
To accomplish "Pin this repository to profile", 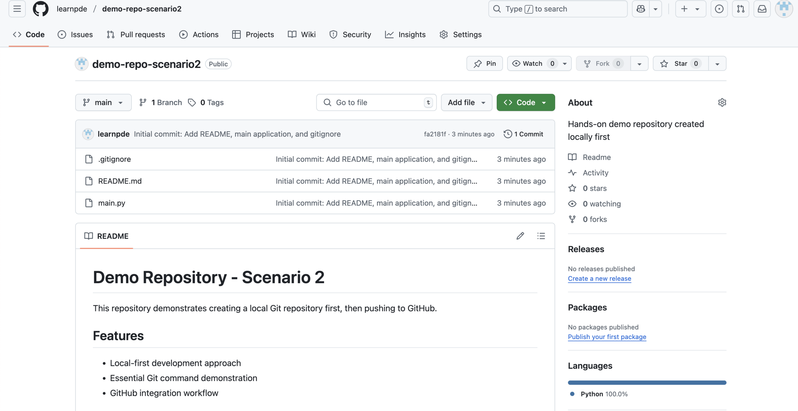I will click(x=485, y=63).
